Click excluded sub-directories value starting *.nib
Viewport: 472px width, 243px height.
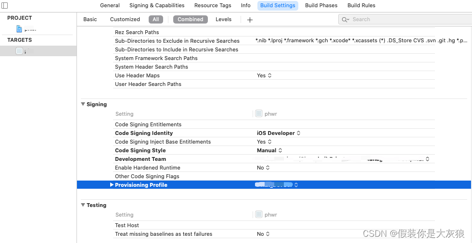(361, 40)
